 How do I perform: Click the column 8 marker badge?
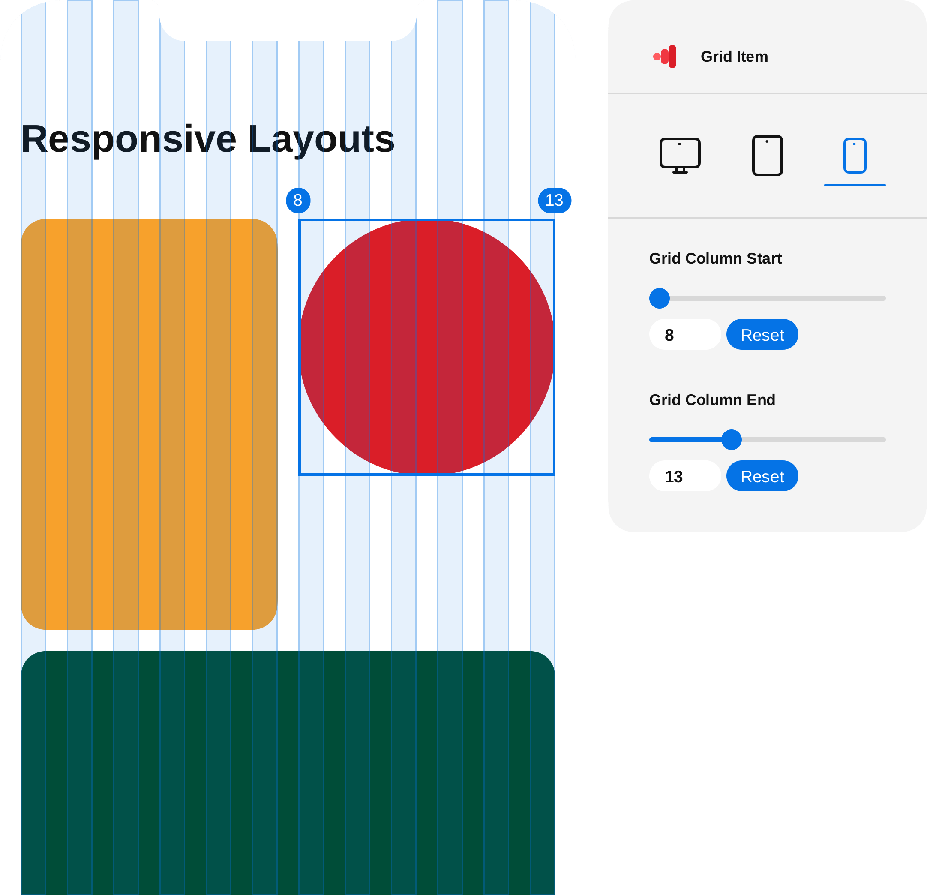[298, 201]
